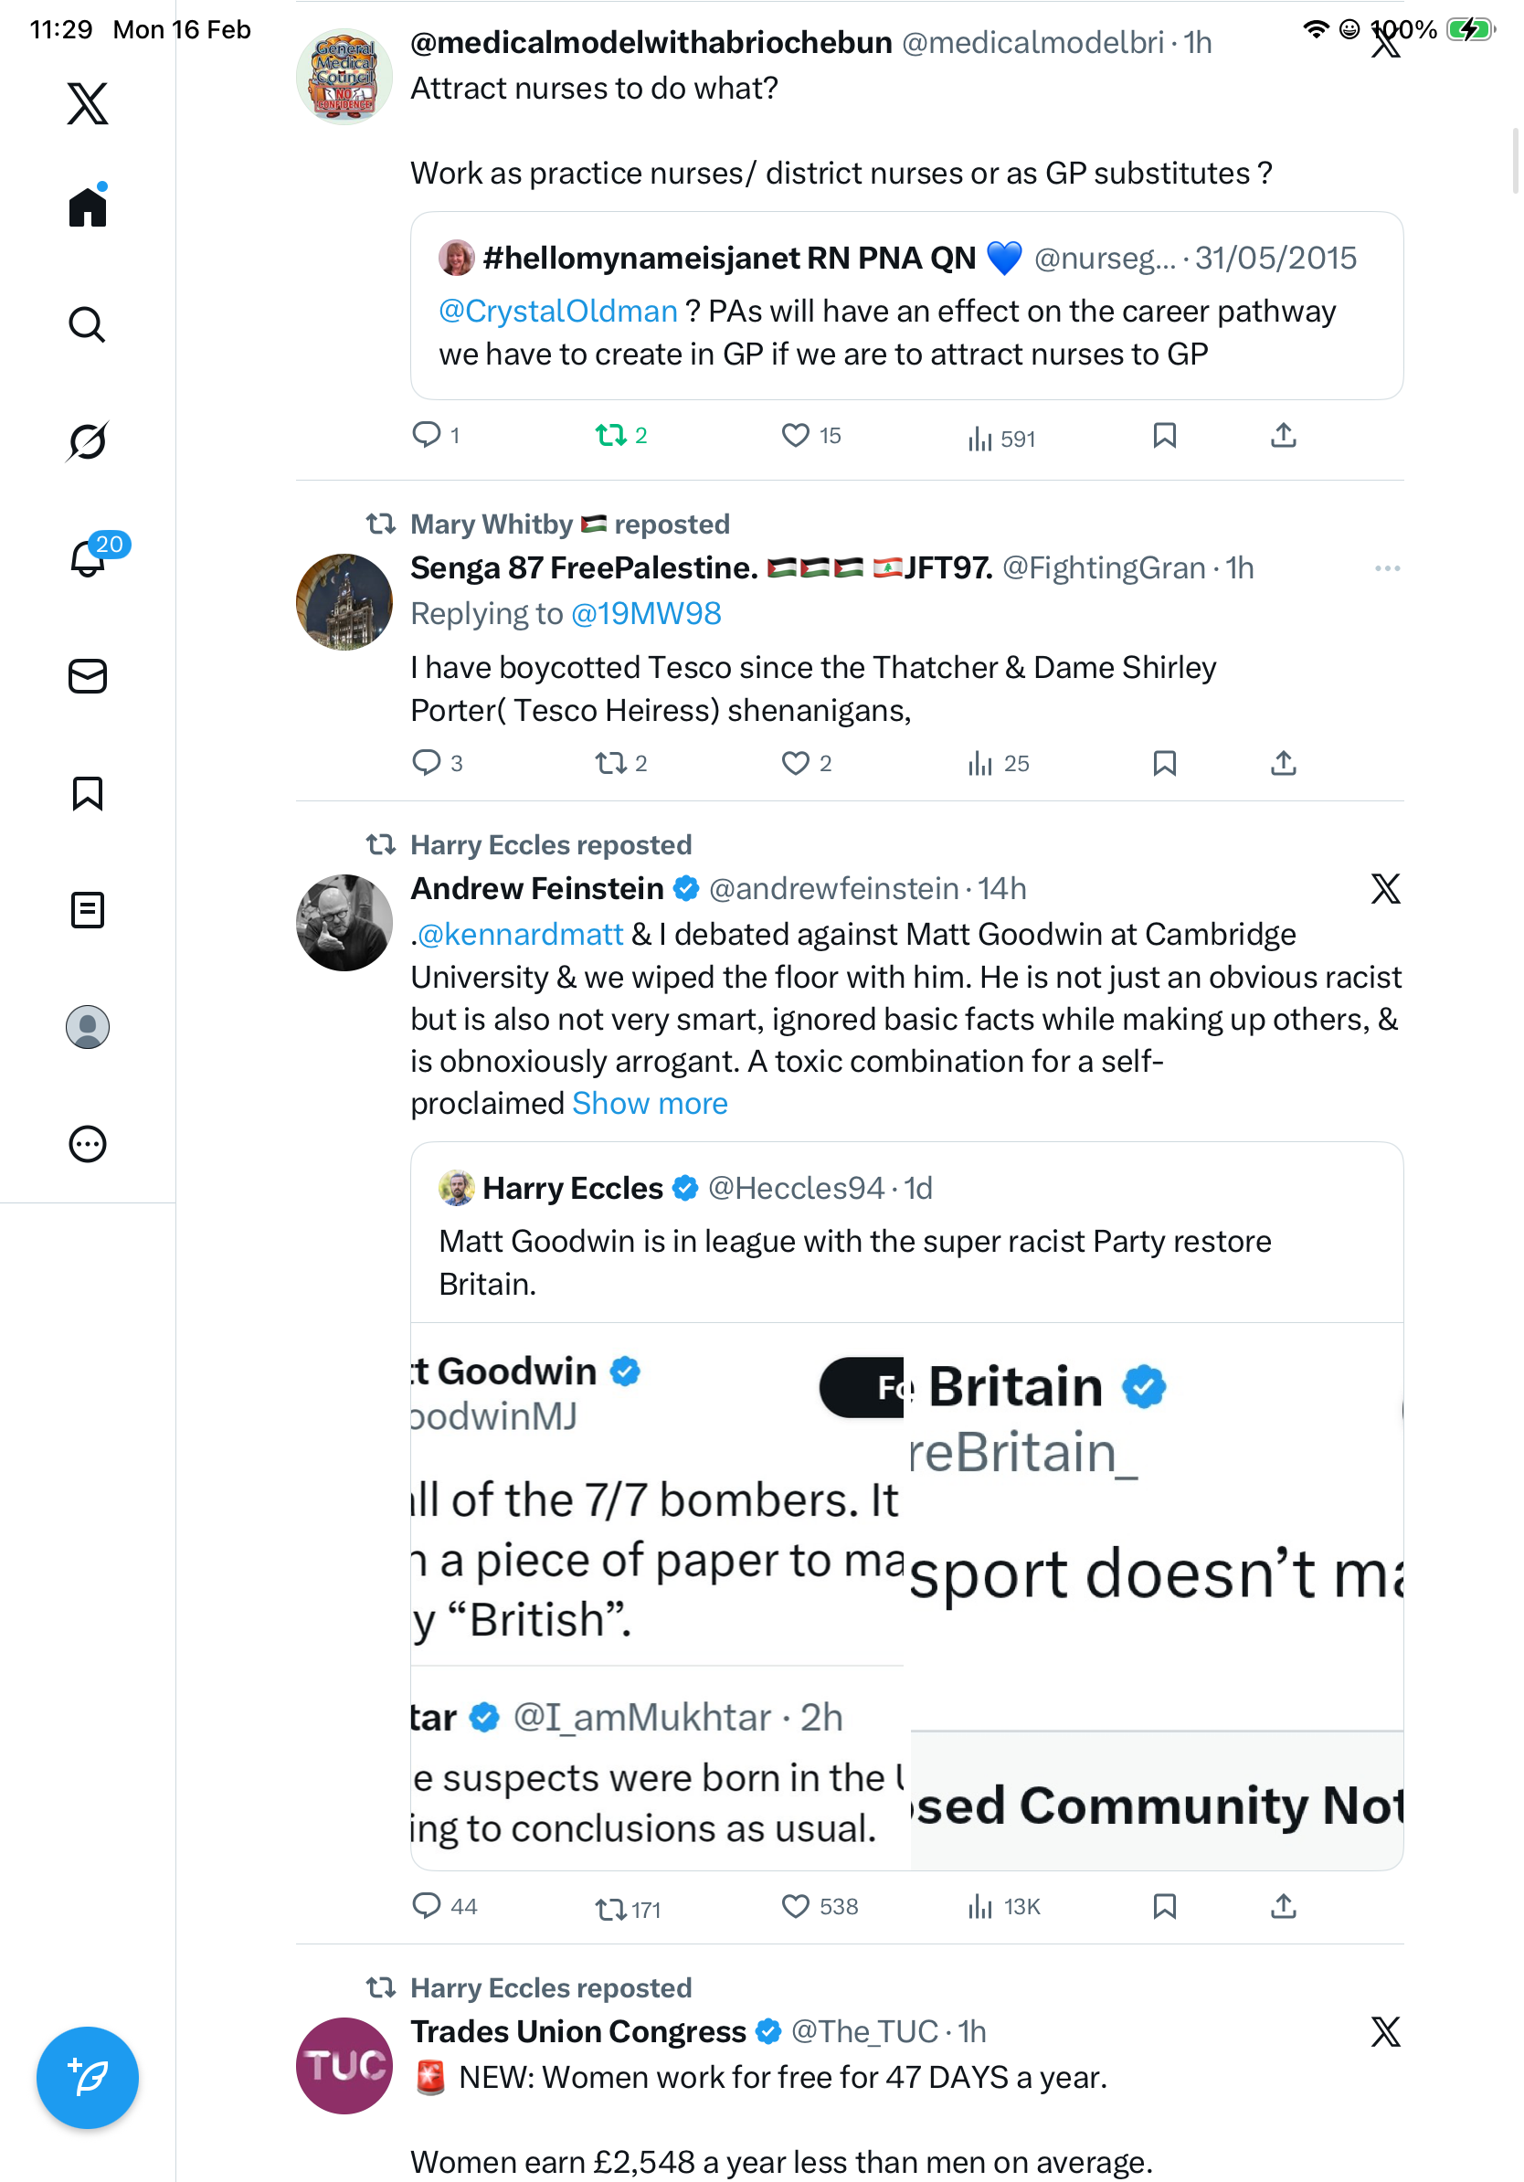Open Bookmarks in the sidebar
The width and height of the screenshot is (1524, 2182).
click(87, 793)
